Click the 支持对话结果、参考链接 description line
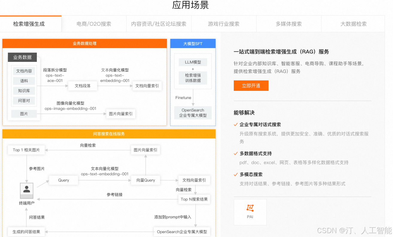The width and height of the screenshot is (393, 237). coord(292,184)
